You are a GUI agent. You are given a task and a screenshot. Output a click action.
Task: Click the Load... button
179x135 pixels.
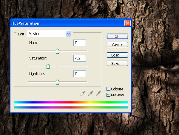(117, 55)
